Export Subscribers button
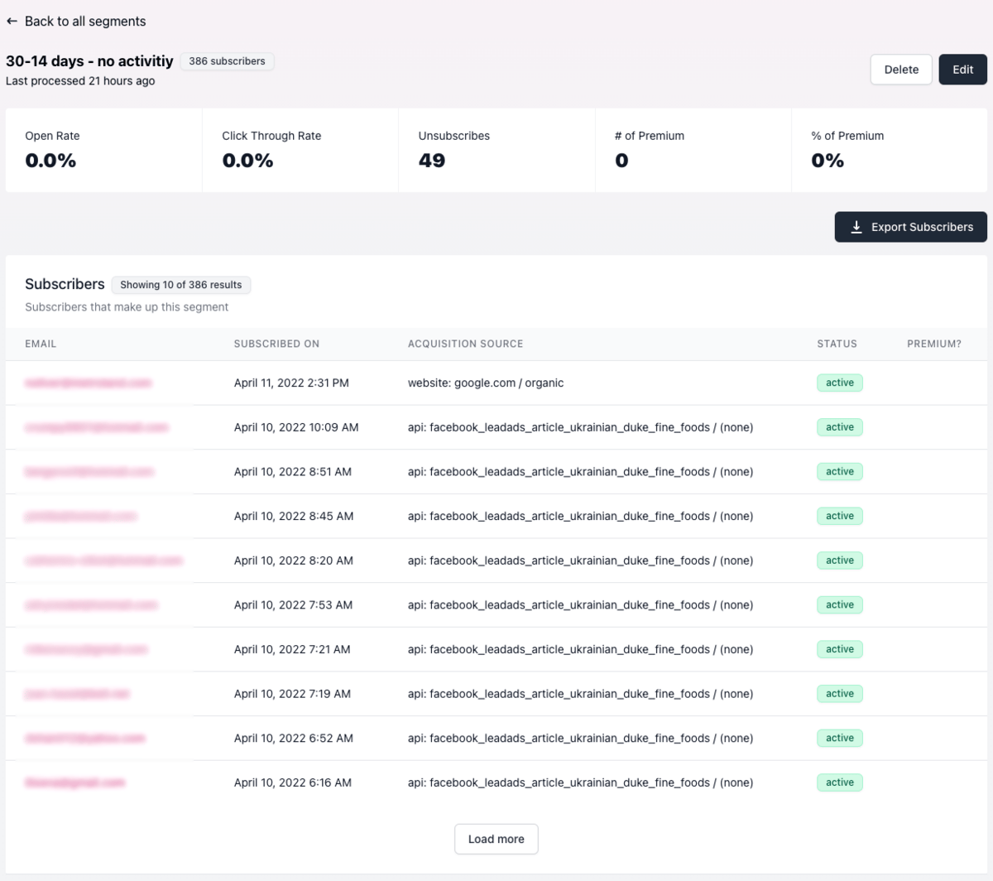This screenshot has width=993, height=881. pos(910,227)
